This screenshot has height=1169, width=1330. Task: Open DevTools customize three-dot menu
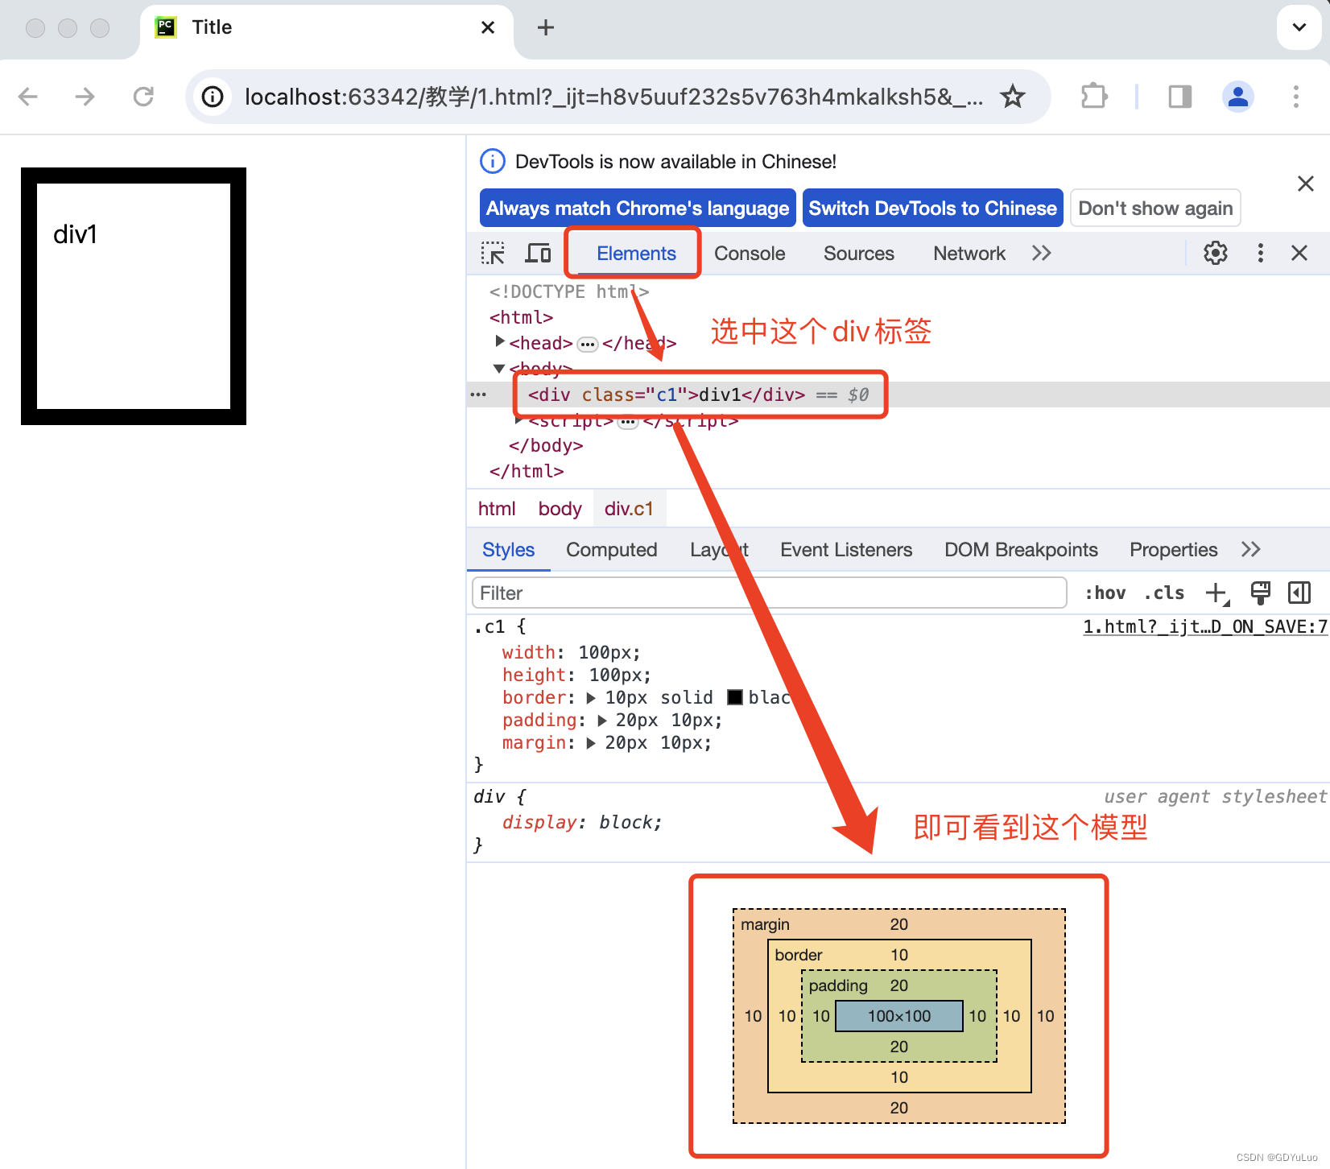pyautogui.click(x=1261, y=253)
